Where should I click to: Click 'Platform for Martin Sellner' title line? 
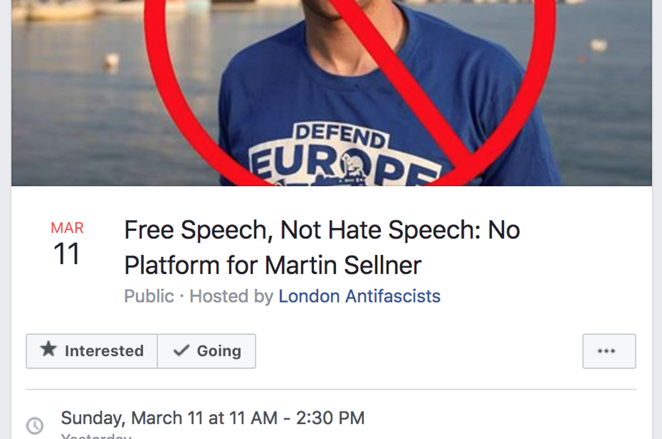coord(273,266)
